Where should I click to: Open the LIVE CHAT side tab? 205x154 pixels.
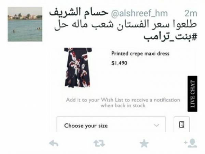192,94
